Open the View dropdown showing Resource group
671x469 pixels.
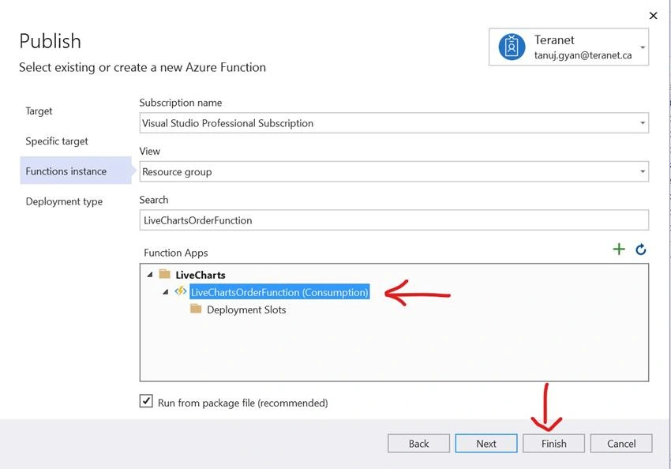tap(394, 171)
